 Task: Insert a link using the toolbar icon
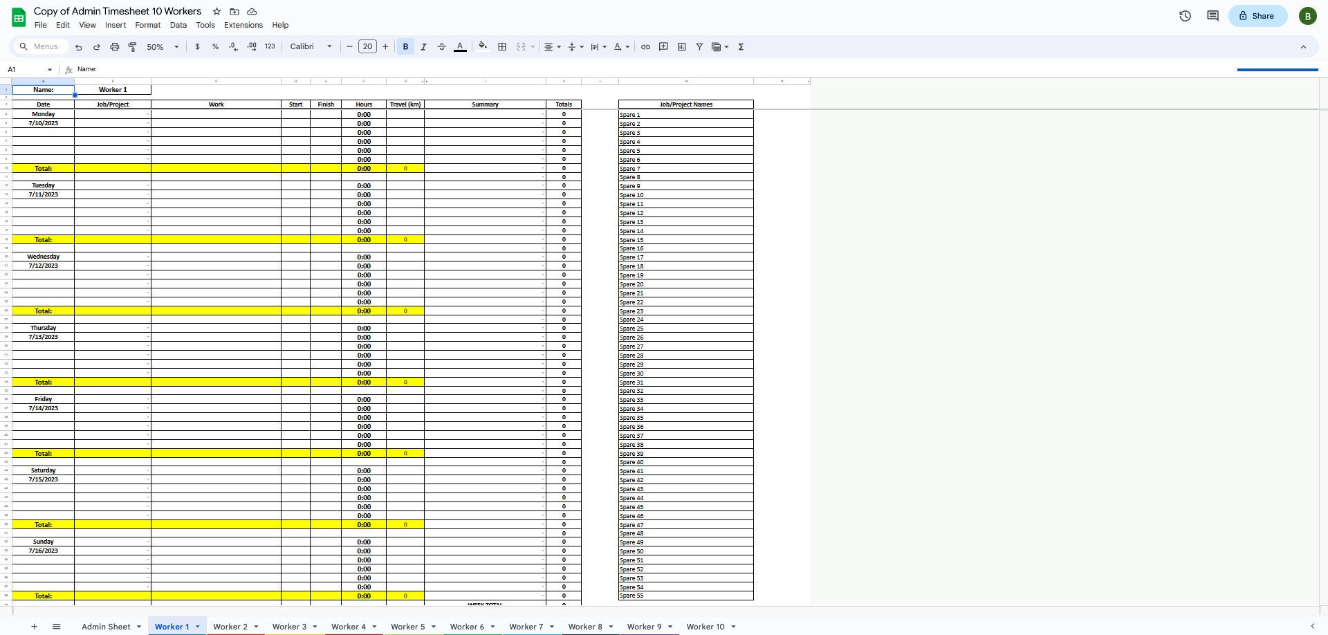(x=645, y=46)
